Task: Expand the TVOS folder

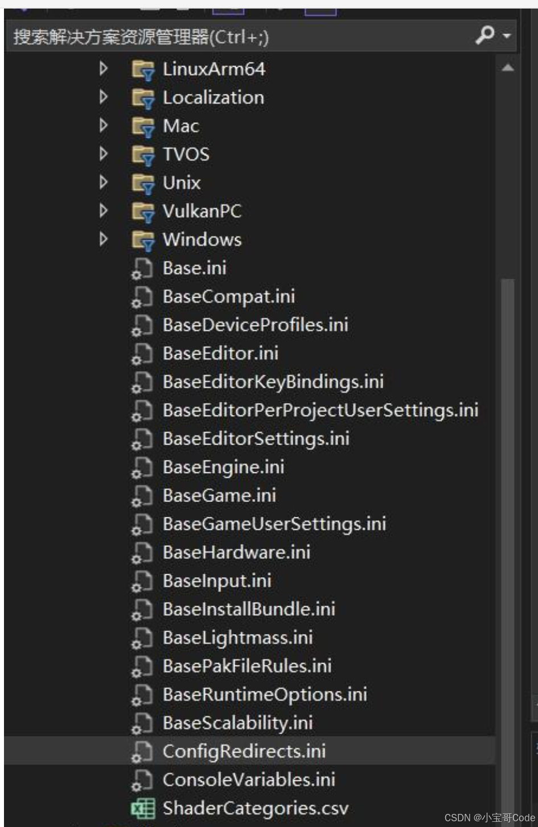Action: tap(104, 154)
